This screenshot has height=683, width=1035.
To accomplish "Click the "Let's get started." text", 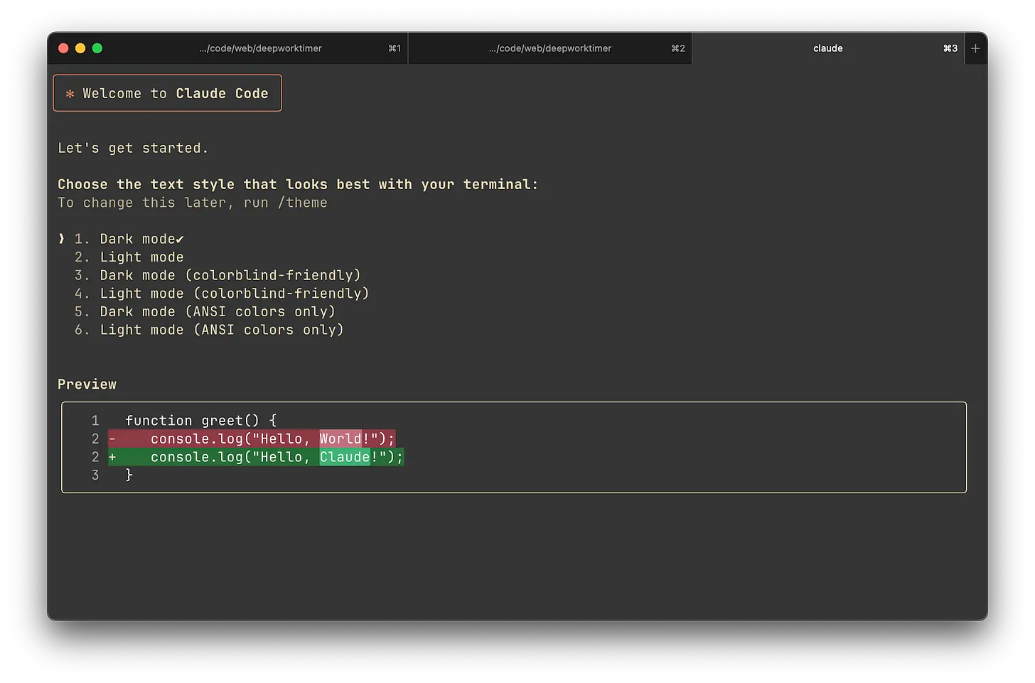I will tap(133, 148).
